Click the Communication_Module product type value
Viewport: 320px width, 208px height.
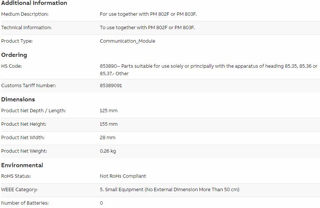tap(127, 41)
